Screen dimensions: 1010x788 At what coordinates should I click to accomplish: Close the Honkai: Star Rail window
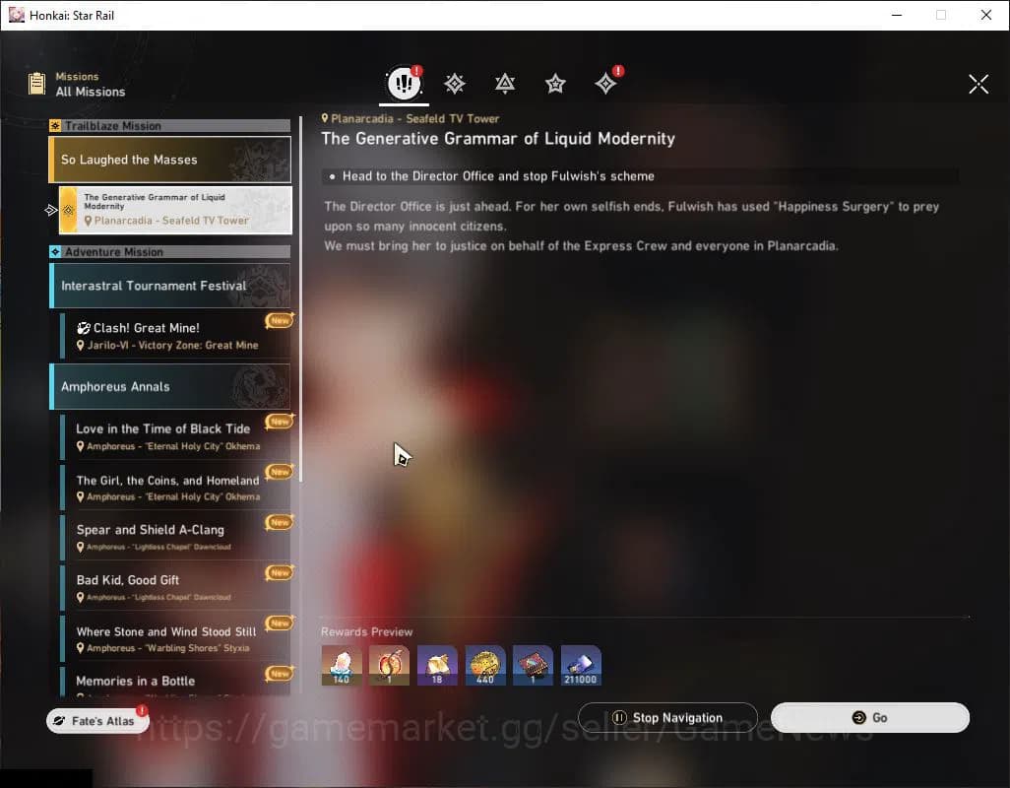click(x=986, y=15)
